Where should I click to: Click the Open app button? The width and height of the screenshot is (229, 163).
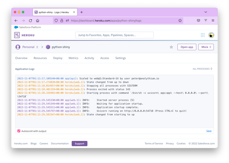click(187, 47)
